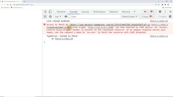The width and height of the screenshot is (173, 97).
Task: Open the devenir-webmaster.com URL link in error
Action: pos(110,25)
